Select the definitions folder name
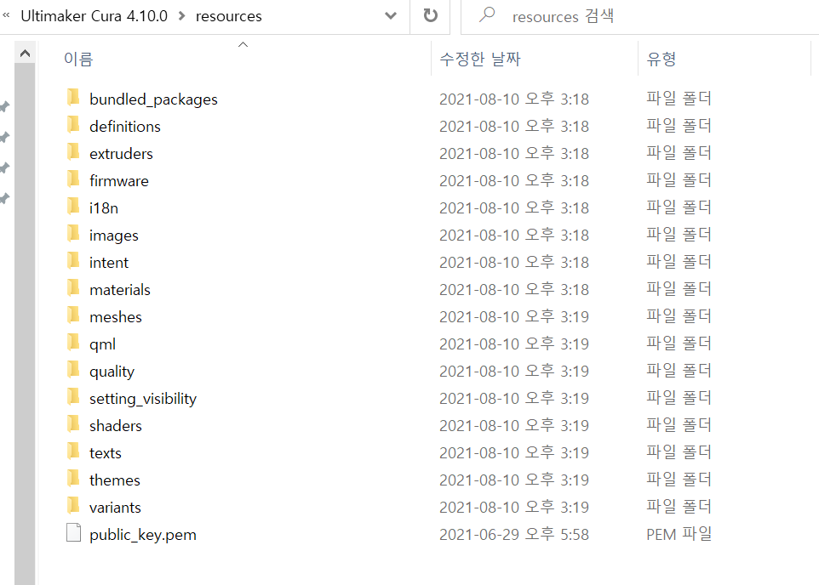 [x=125, y=127]
